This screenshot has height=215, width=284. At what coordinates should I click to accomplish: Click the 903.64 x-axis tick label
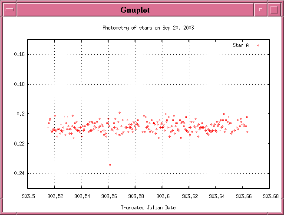point(216,196)
